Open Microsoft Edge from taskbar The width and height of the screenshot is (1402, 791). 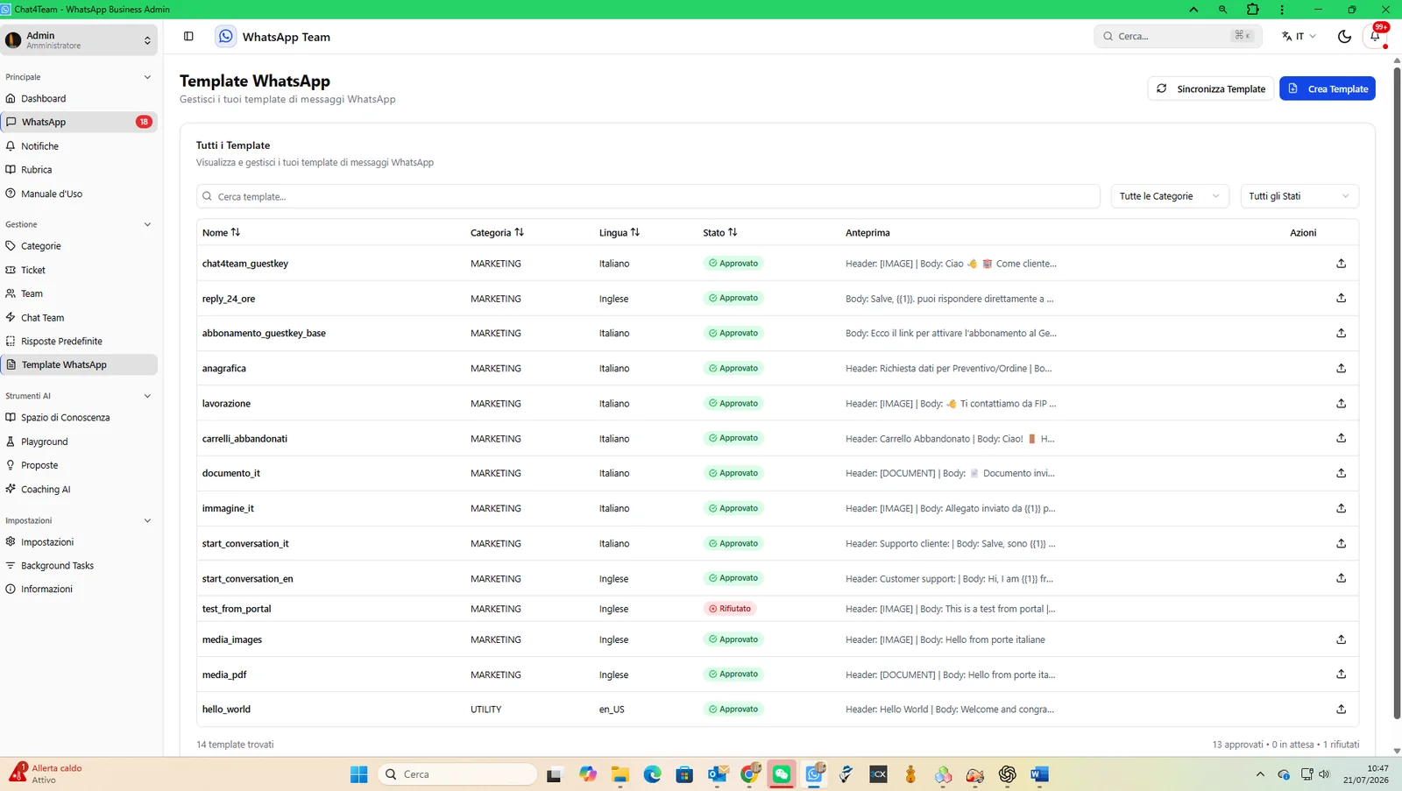(652, 774)
